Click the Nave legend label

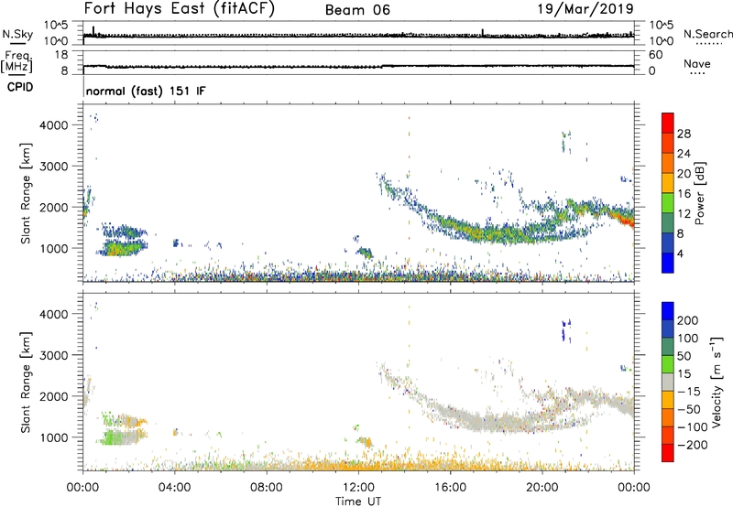(697, 64)
